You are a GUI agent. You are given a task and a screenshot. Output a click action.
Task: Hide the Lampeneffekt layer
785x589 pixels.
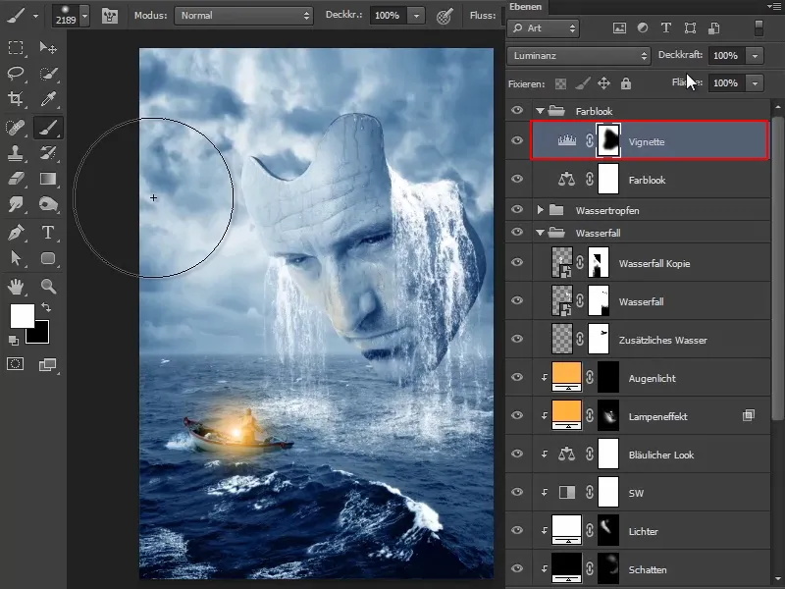pyautogui.click(x=517, y=415)
